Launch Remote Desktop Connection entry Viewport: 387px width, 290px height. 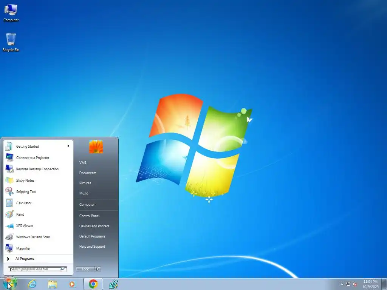click(38, 169)
